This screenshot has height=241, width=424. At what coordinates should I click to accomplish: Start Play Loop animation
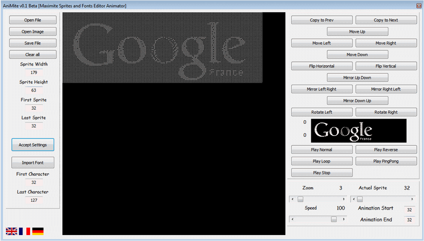tap(322, 161)
